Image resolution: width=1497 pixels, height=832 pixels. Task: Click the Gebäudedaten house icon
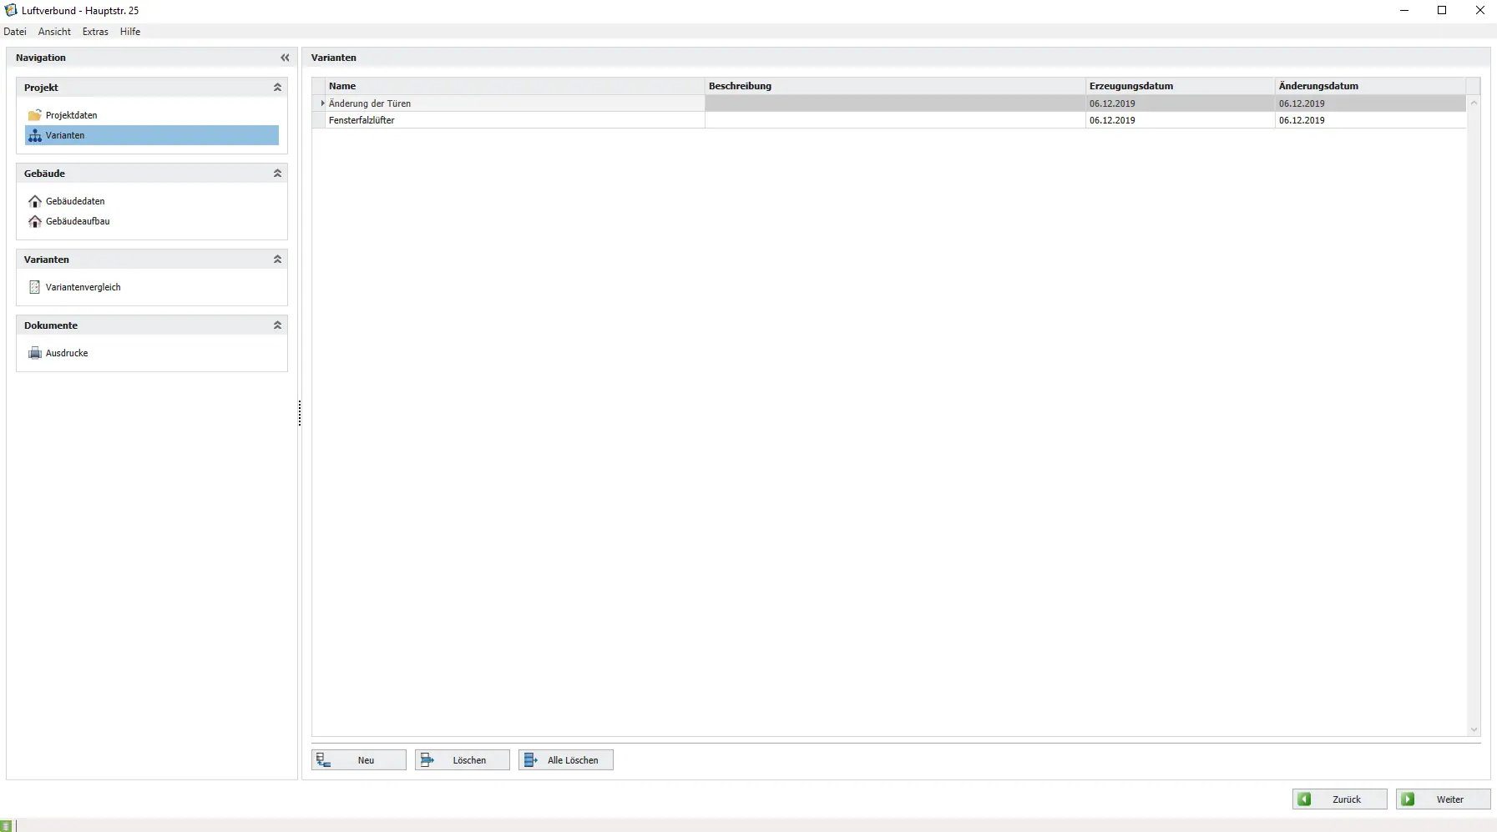34,201
